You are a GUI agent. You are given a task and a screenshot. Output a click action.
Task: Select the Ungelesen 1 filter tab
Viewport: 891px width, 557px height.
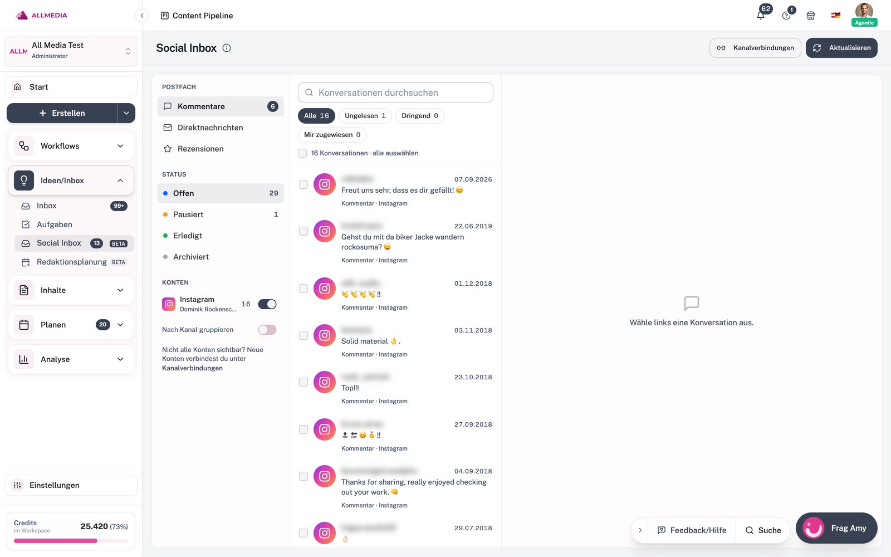point(365,116)
